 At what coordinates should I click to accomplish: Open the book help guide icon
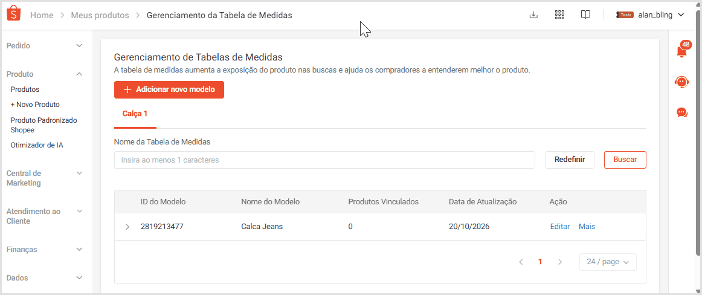point(585,15)
